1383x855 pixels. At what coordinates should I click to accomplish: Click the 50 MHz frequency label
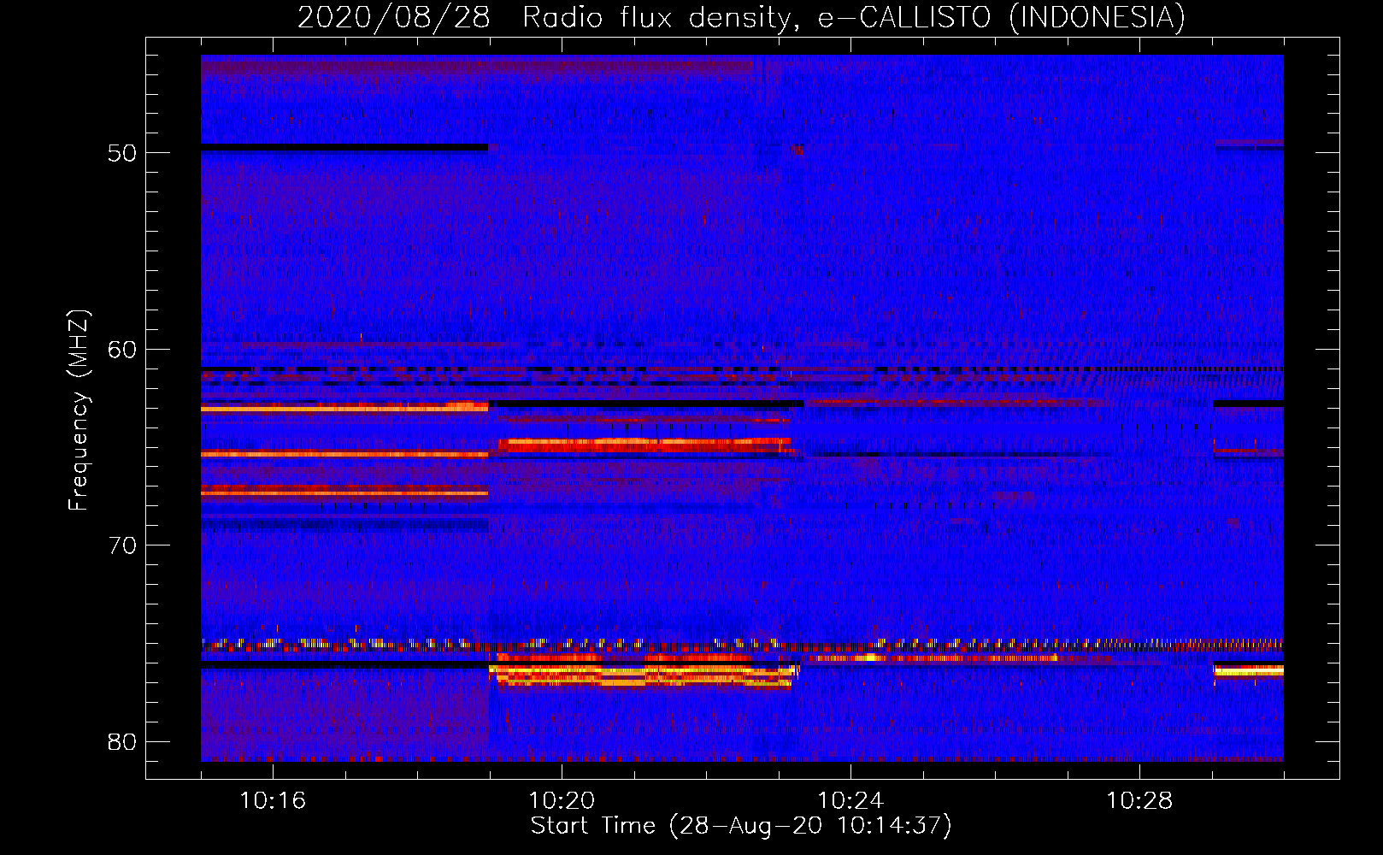click(122, 153)
